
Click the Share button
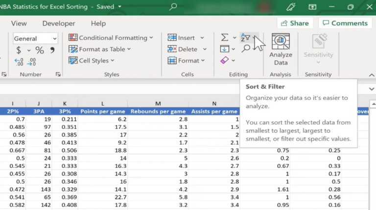[x=295, y=23]
